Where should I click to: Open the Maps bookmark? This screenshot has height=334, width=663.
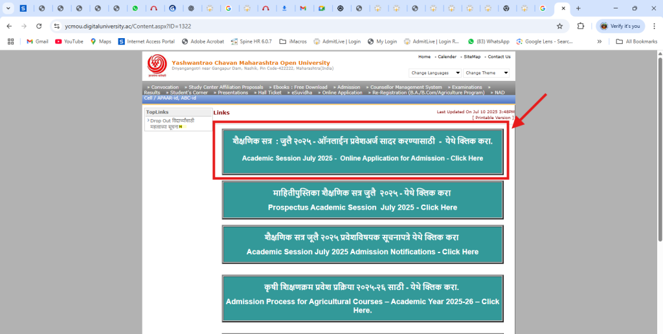click(101, 41)
